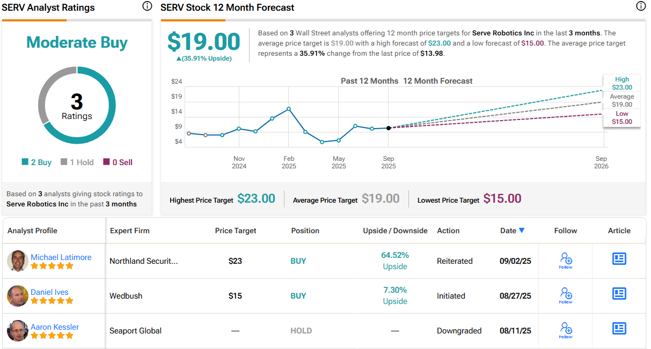Click the star rating under Michael Latimore
This screenshot has height=349, width=651.
pos(52,266)
